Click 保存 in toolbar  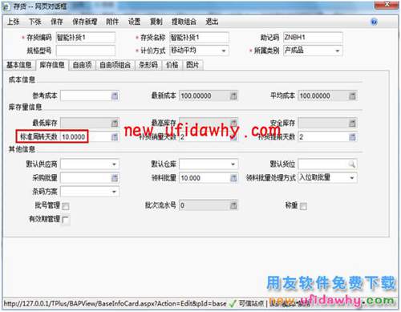[57, 22]
